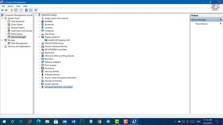Click the taskbar clock showing 11:16 PM

(x=208, y=122)
